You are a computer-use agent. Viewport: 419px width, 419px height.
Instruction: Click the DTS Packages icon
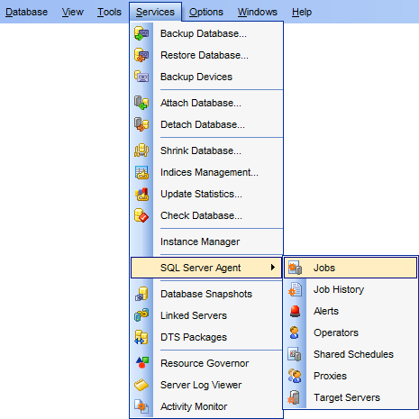[x=141, y=337]
